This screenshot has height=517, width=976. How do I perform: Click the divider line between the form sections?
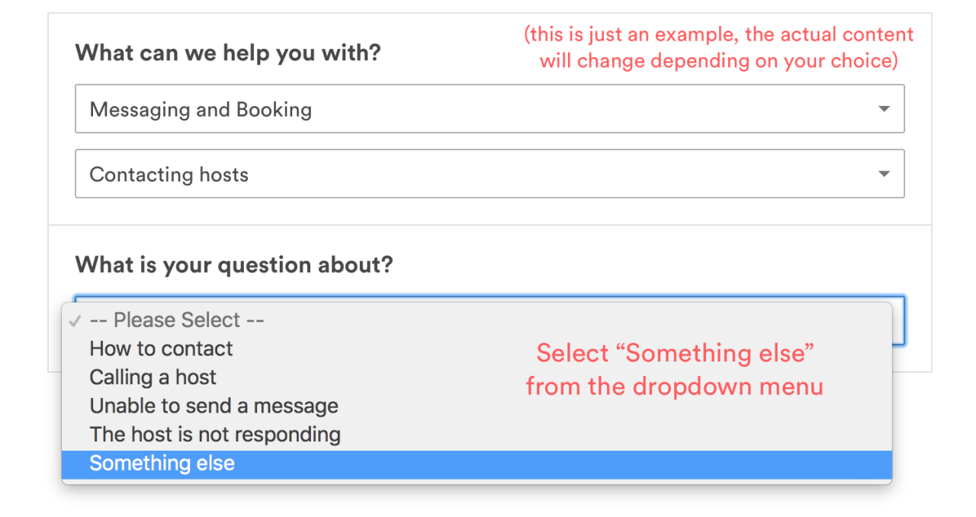coord(490,225)
